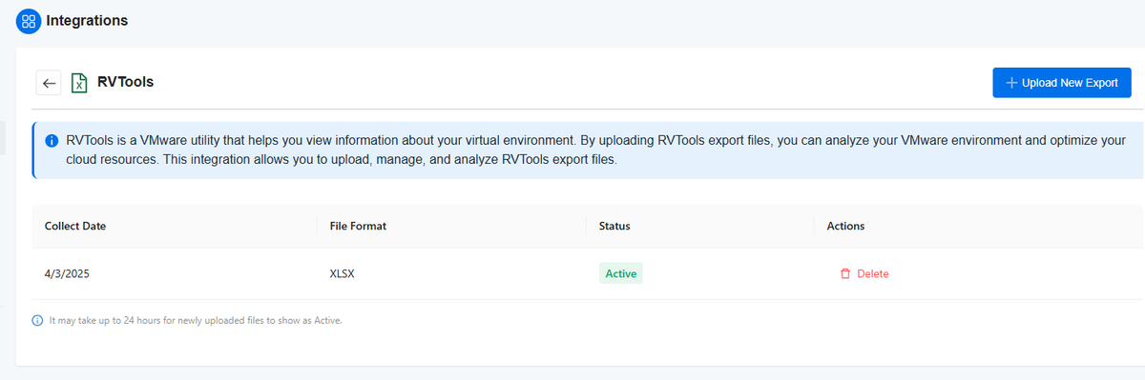Click the blue info icon in banner

(52, 140)
